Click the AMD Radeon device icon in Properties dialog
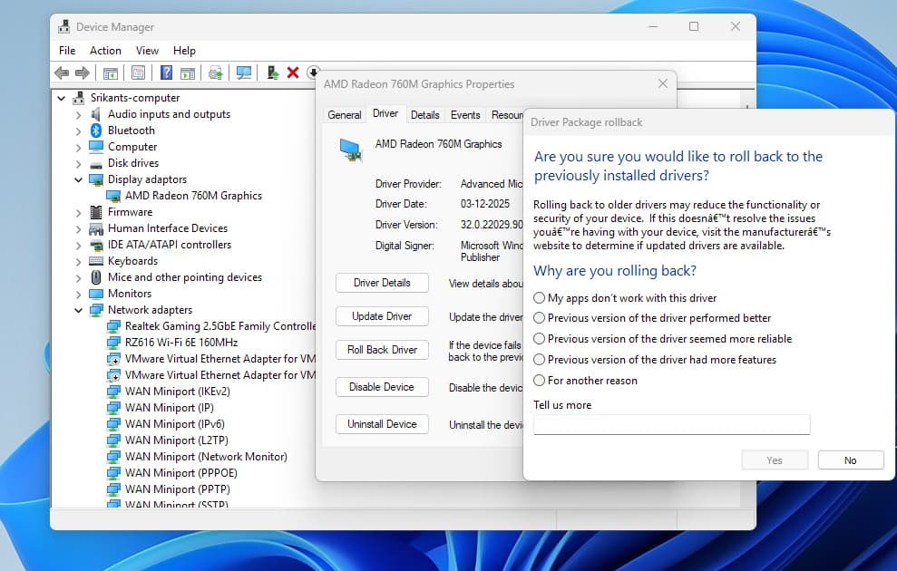 351,150
